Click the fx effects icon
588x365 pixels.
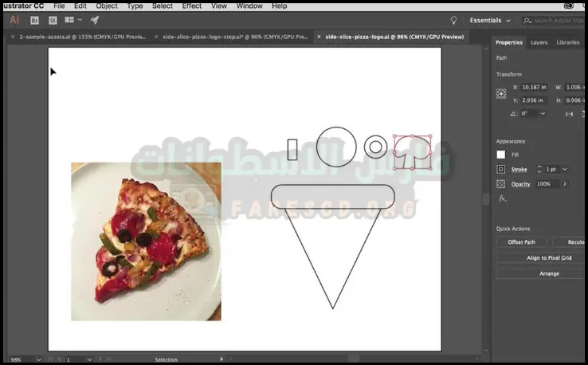[x=502, y=198]
